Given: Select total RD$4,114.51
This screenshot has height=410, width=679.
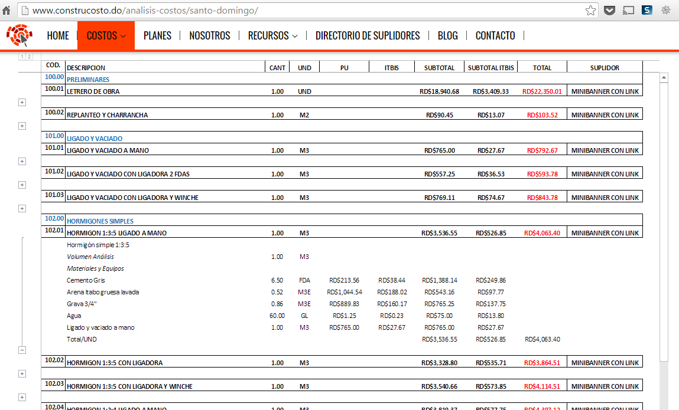Looking at the screenshot, I should [542, 386].
